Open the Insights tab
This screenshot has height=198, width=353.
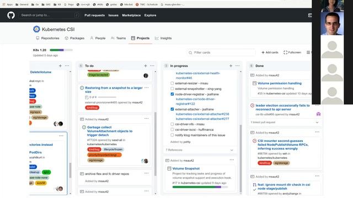coord(163,38)
